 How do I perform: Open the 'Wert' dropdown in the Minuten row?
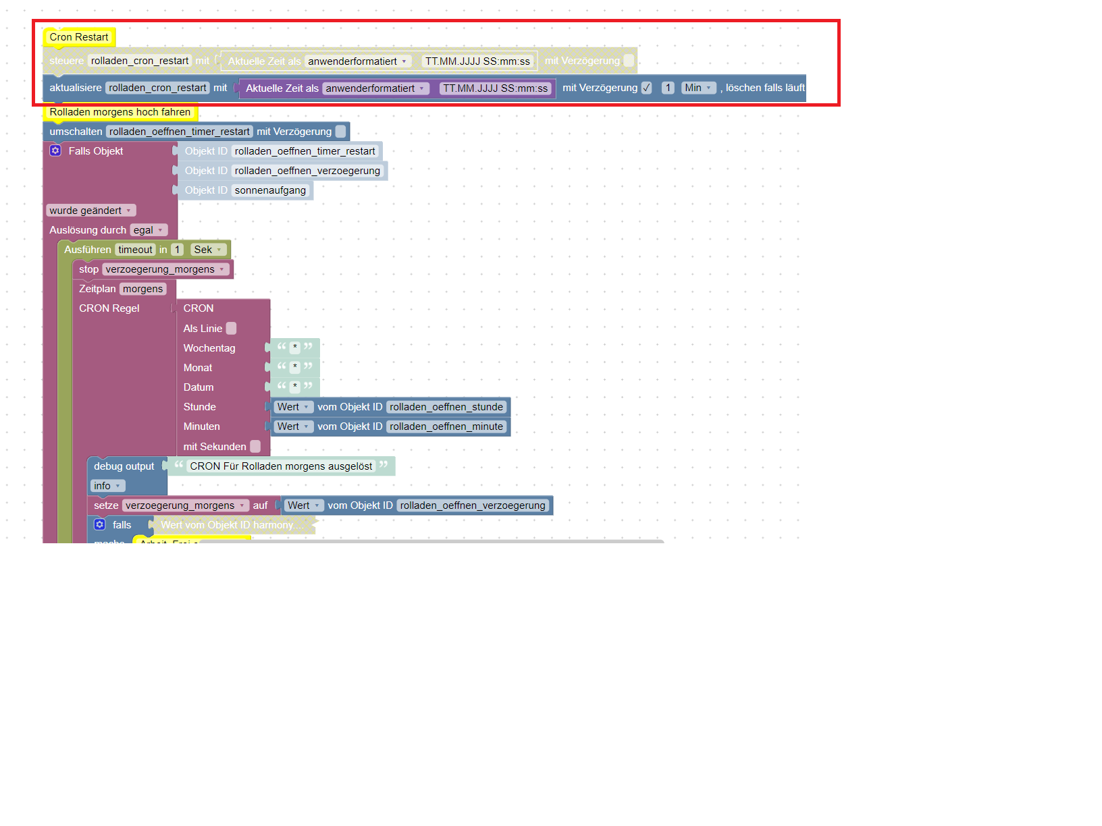pos(293,426)
